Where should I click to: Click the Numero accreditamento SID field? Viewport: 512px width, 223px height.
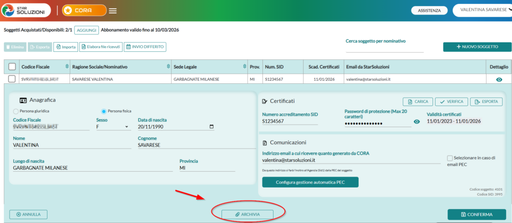[290, 121]
